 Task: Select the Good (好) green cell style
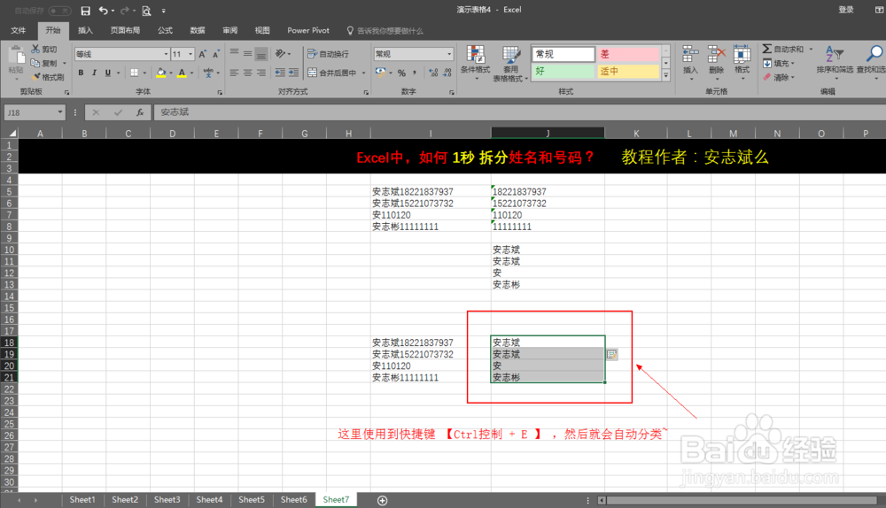[563, 71]
